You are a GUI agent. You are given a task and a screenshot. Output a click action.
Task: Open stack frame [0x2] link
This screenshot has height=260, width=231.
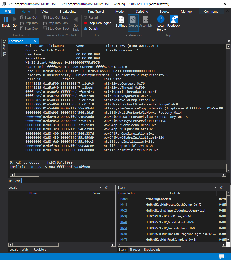(124, 210)
